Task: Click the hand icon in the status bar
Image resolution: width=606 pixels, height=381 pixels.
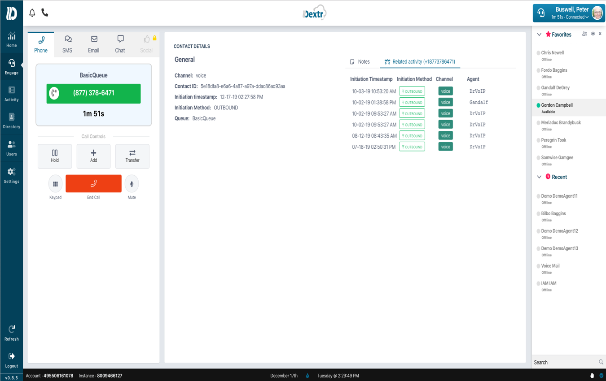Action: (x=592, y=376)
